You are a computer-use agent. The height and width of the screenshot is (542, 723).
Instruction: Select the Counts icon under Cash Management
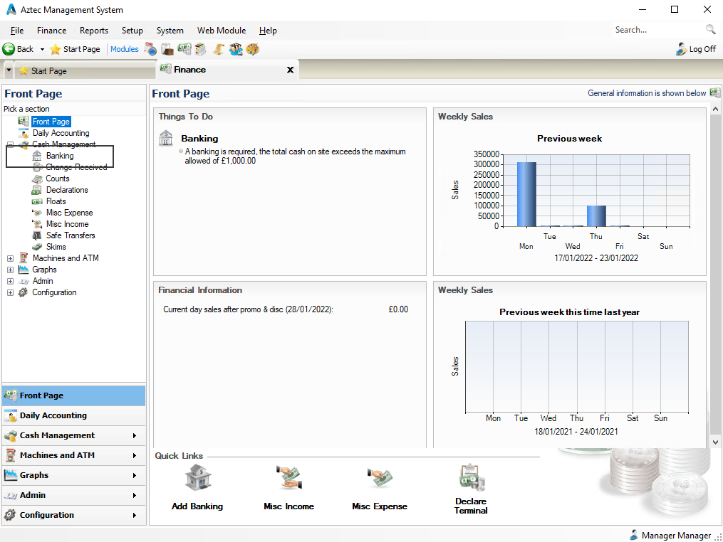[x=39, y=179]
